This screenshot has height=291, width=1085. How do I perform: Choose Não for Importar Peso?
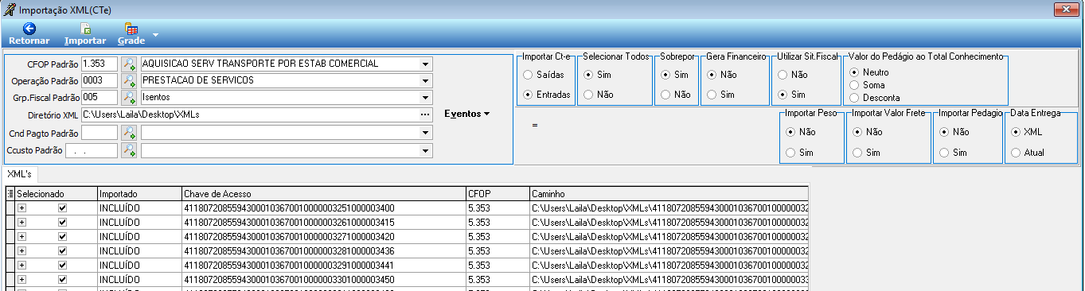coord(790,132)
